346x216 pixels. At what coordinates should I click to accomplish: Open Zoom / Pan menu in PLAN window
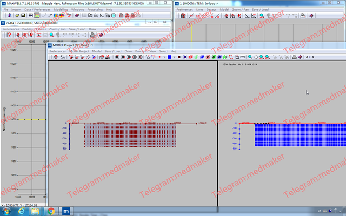pyautogui.click(x=57, y=29)
